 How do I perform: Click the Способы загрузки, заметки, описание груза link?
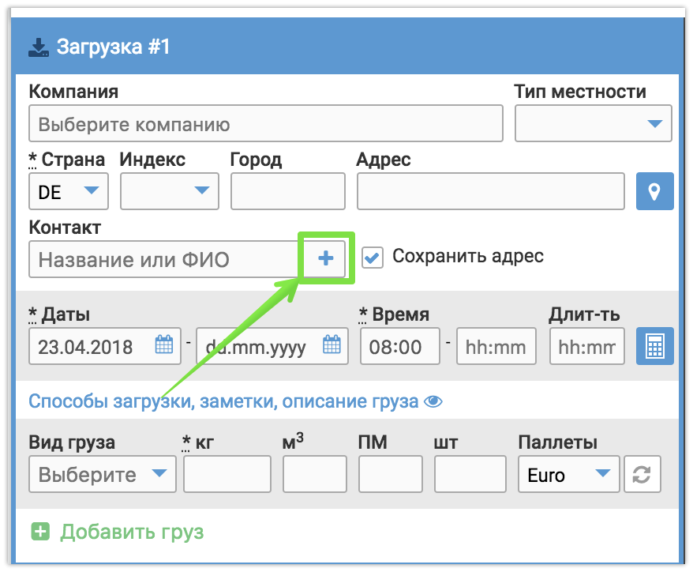(223, 401)
